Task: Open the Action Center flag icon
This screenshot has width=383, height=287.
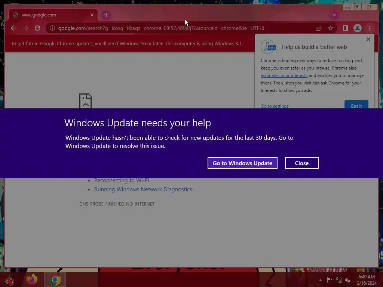Action: coord(330,280)
